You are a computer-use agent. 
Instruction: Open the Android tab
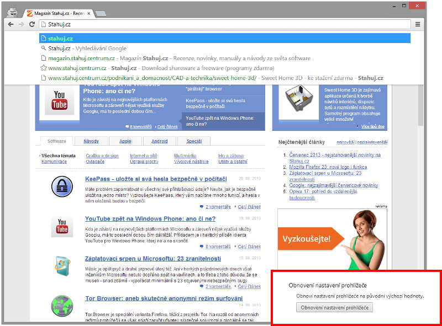pos(160,141)
